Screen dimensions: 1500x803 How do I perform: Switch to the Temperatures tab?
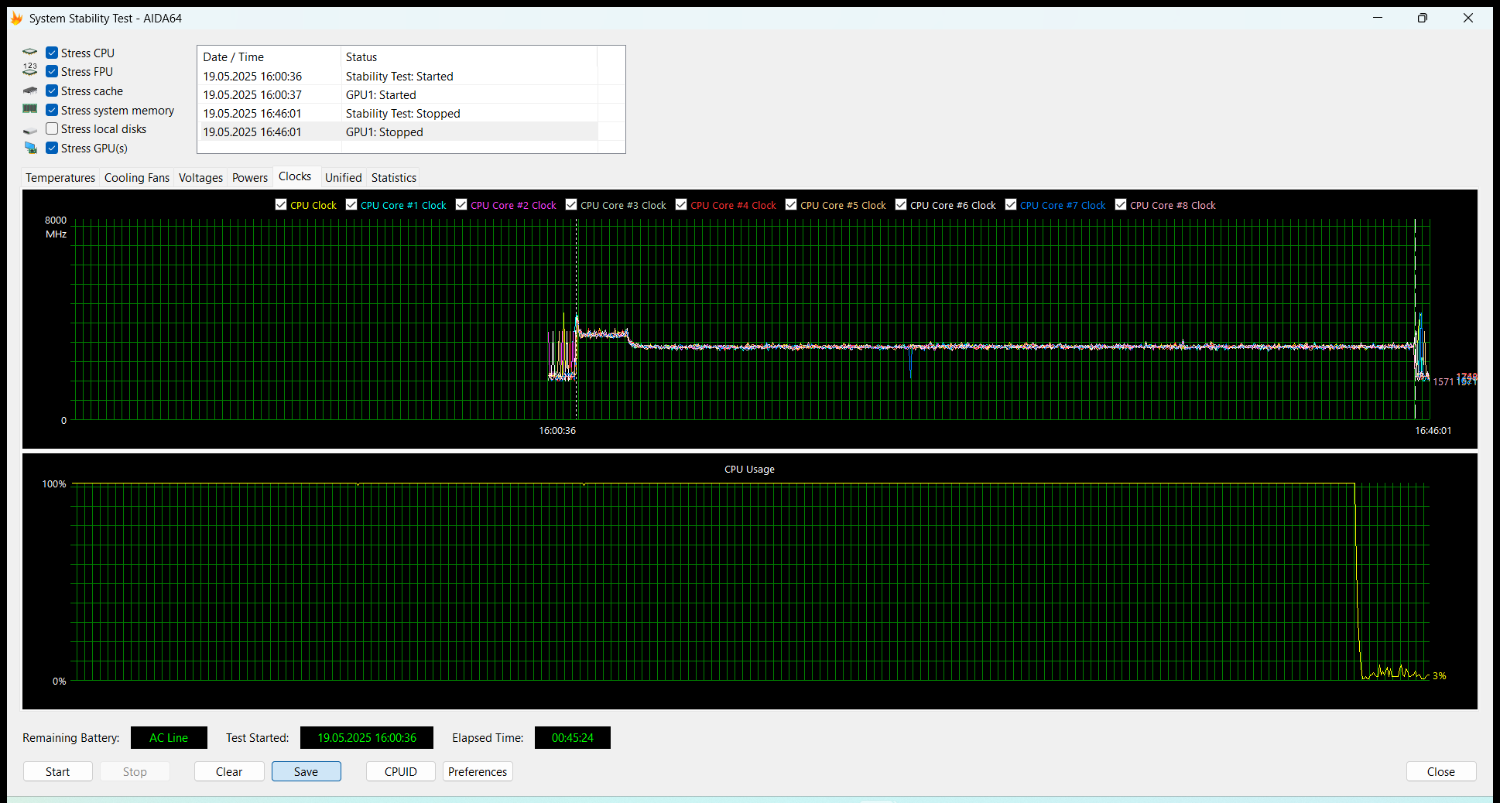pyautogui.click(x=60, y=178)
